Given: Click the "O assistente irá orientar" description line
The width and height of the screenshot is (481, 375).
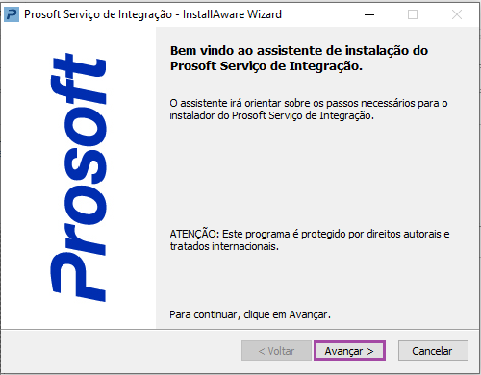Looking at the screenshot, I should [x=309, y=103].
